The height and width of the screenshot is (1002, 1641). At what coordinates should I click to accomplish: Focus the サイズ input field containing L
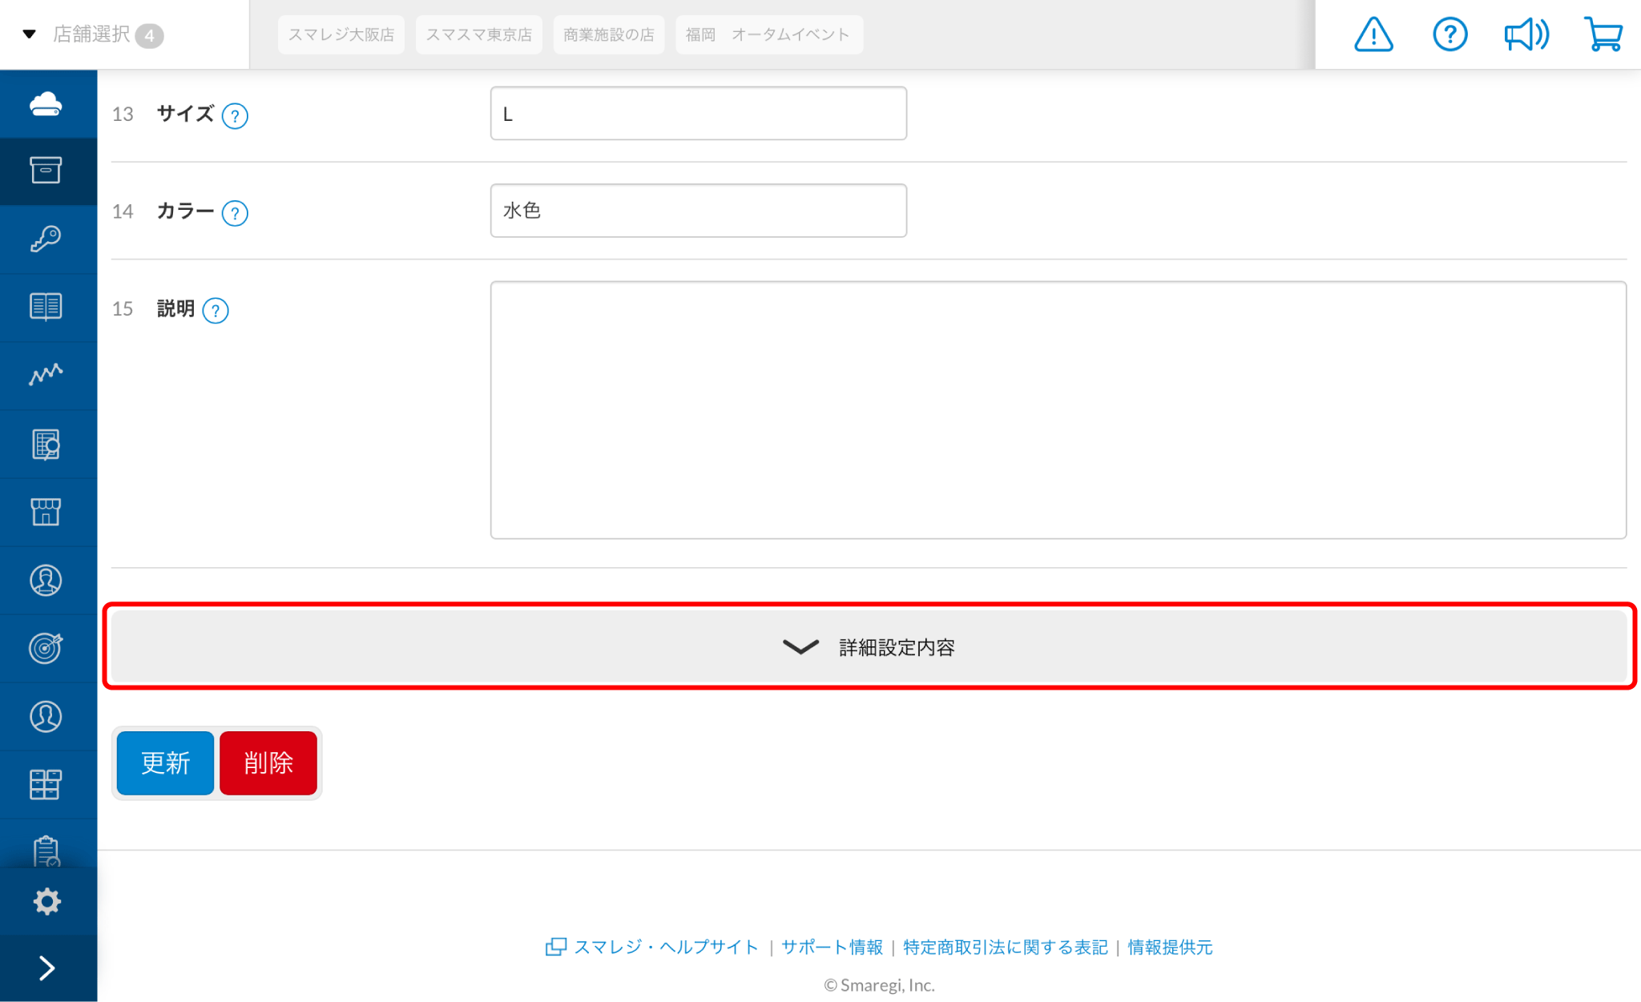pyautogui.click(x=699, y=114)
